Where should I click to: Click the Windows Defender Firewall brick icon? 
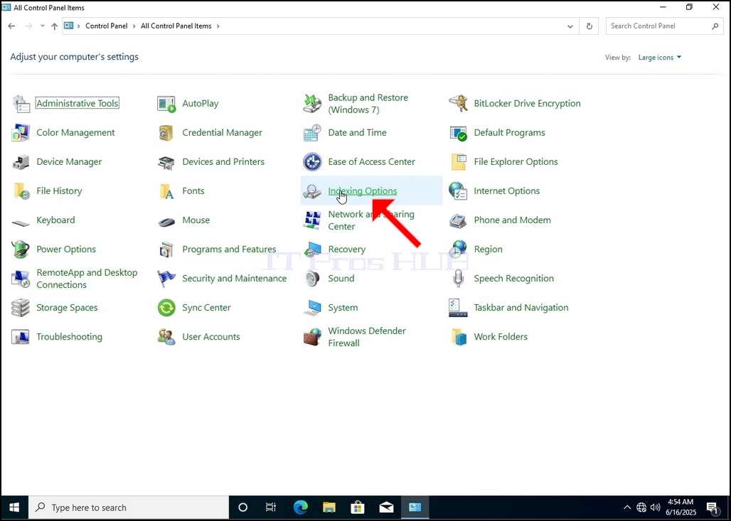pos(312,337)
